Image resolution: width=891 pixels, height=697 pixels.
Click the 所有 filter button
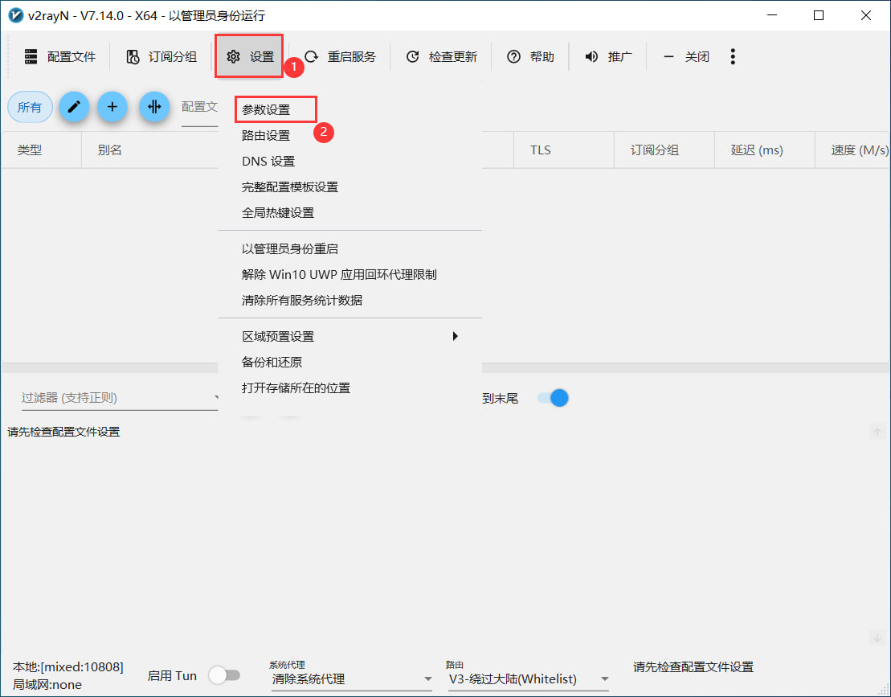pyautogui.click(x=30, y=107)
